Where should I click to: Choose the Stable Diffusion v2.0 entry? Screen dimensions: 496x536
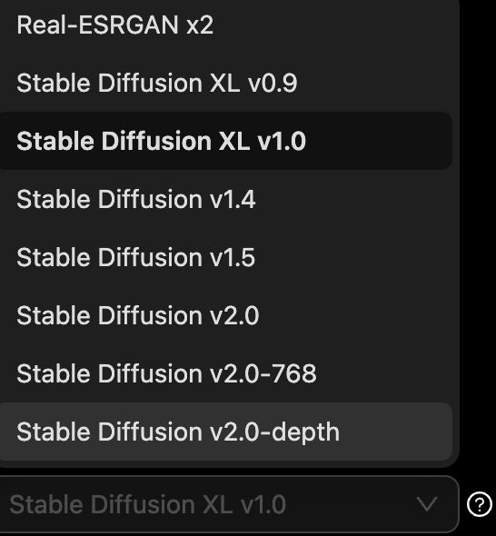click(x=225, y=315)
